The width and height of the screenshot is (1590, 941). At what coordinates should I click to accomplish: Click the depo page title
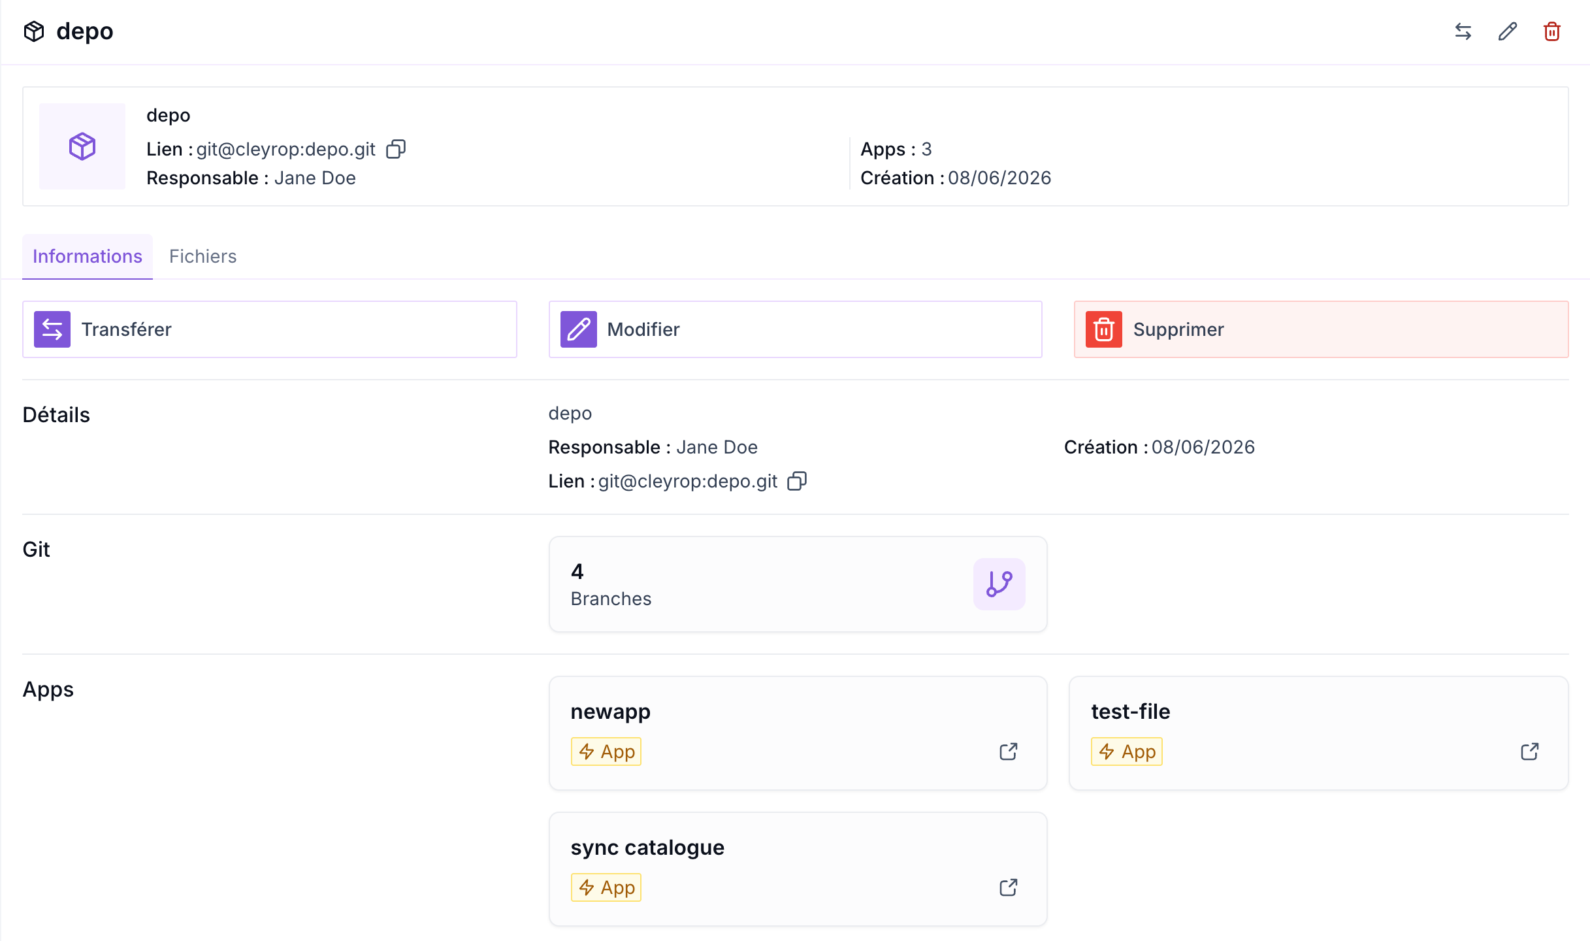click(x=85, y=31)
